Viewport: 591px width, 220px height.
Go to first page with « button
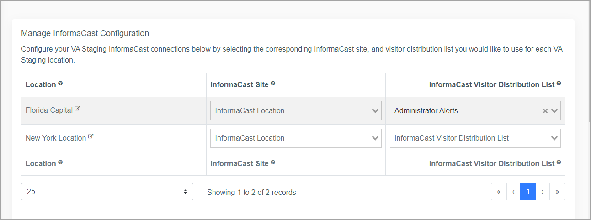click(x=499, y=192)
